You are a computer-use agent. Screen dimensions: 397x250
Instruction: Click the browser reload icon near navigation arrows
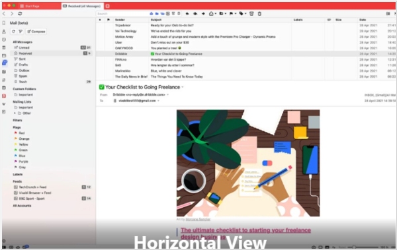click(20, 14)
